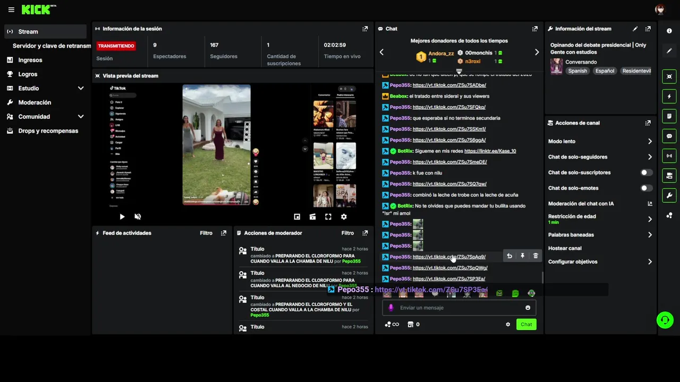This screenshot has width=680, height=382.
Task: Open the emoji picker in message box
Action: [x=528, y=308]
